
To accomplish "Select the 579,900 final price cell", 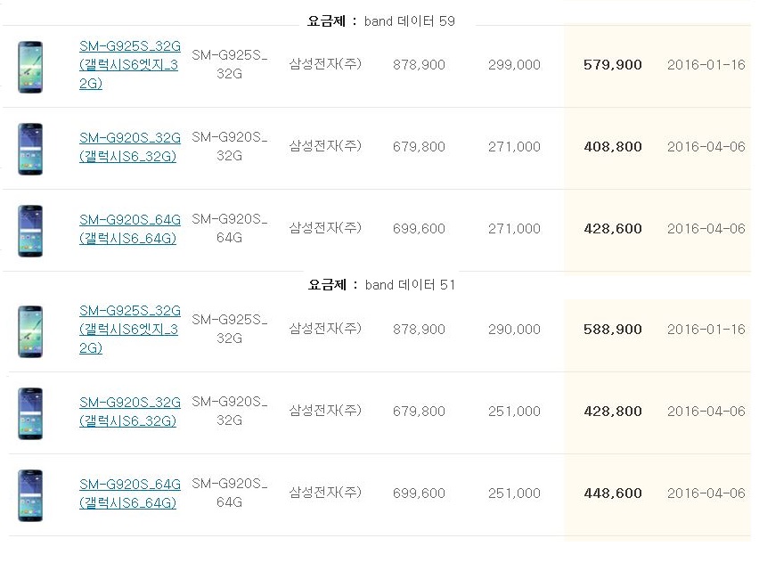I will (612, 65).
